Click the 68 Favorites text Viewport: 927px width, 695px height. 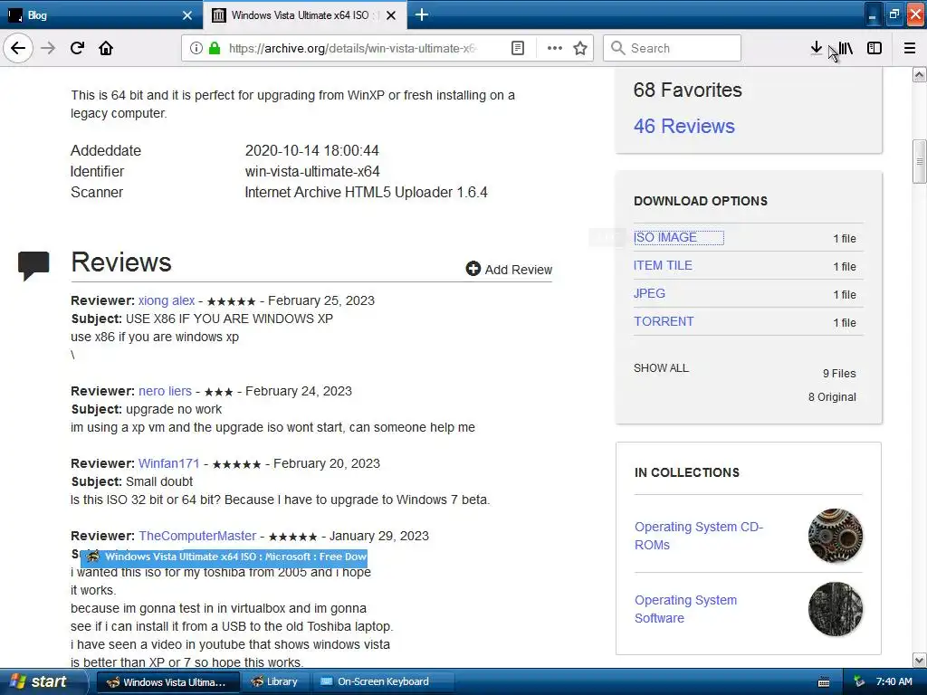(688, 90)
